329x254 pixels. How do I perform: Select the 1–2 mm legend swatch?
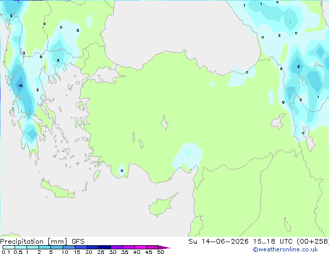tap(33, 247)
